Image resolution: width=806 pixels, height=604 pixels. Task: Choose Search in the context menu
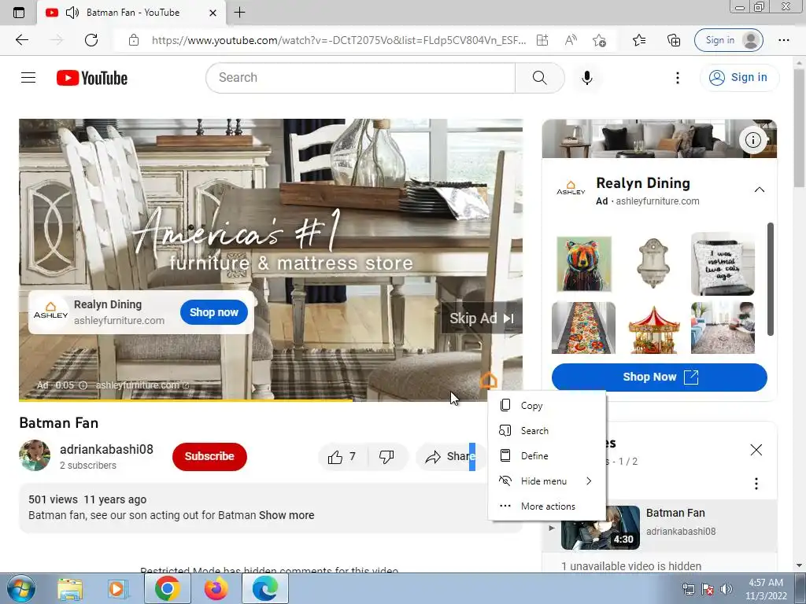547,430
